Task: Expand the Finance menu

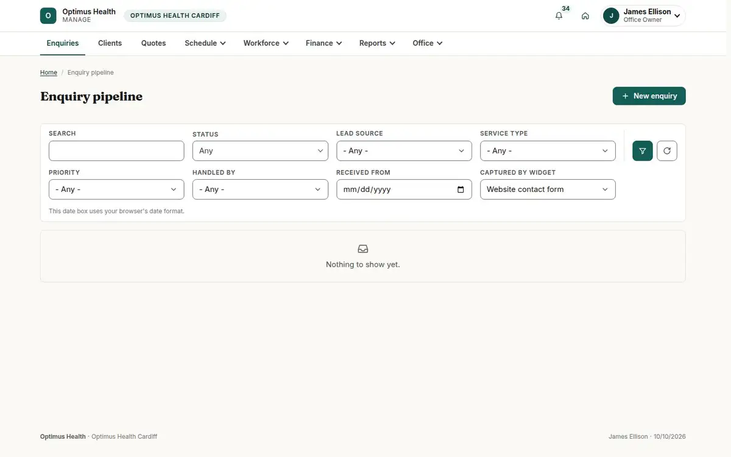Action: (x=324, y=43)
